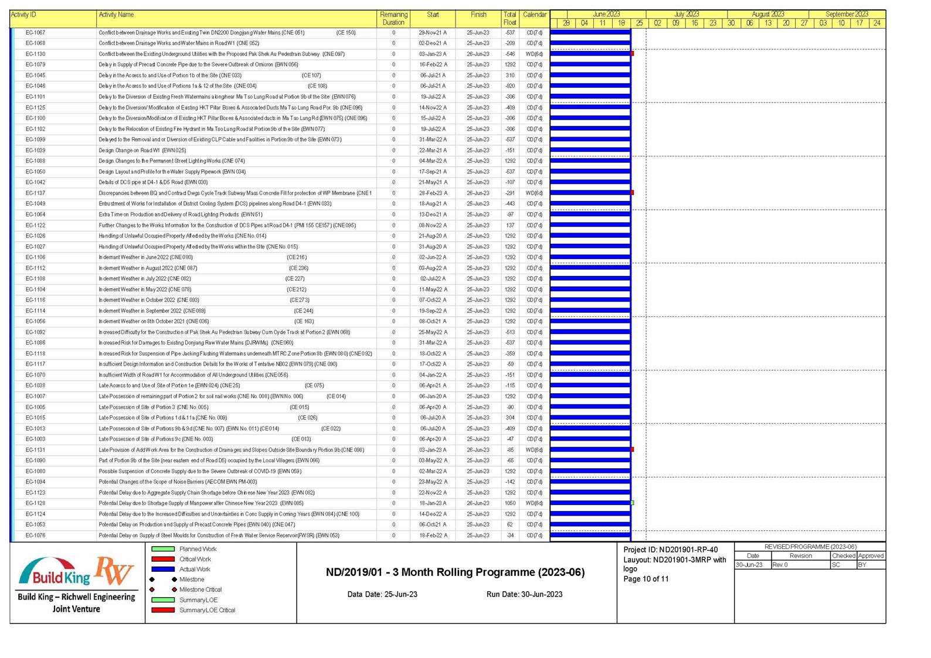This screenshot has width=931, height=658.
Task: Click the red bar end on EC-1137 row
Action: coord(632,192)
